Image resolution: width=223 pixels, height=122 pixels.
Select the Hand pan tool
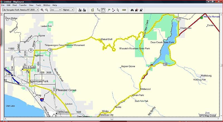103,10
